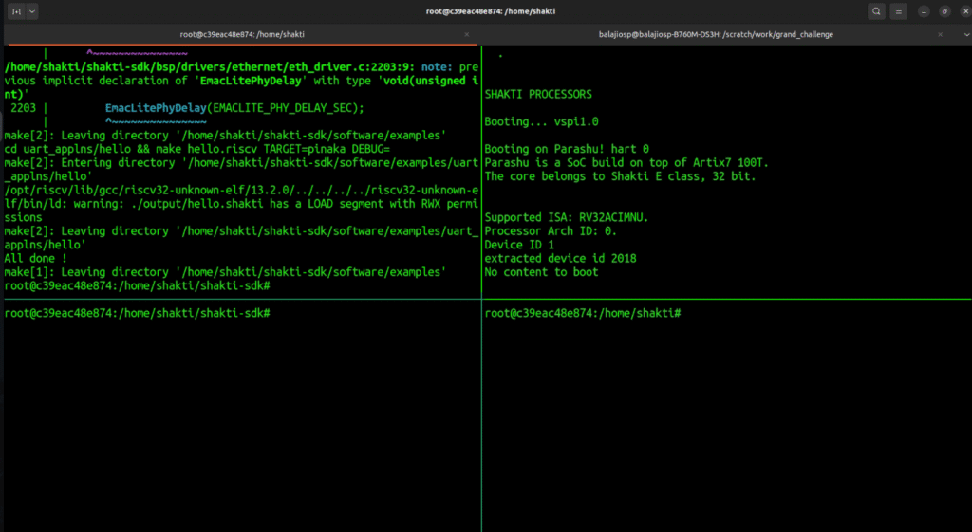Click the 'Booting... vspi1.0' line
The width and height of the screenshot is (972, 532).
coord(541,121)
